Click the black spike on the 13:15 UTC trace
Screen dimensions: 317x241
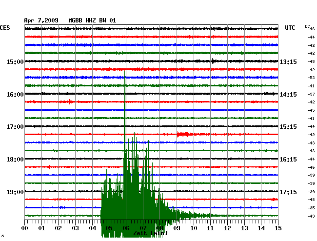[x=213, y=61]
